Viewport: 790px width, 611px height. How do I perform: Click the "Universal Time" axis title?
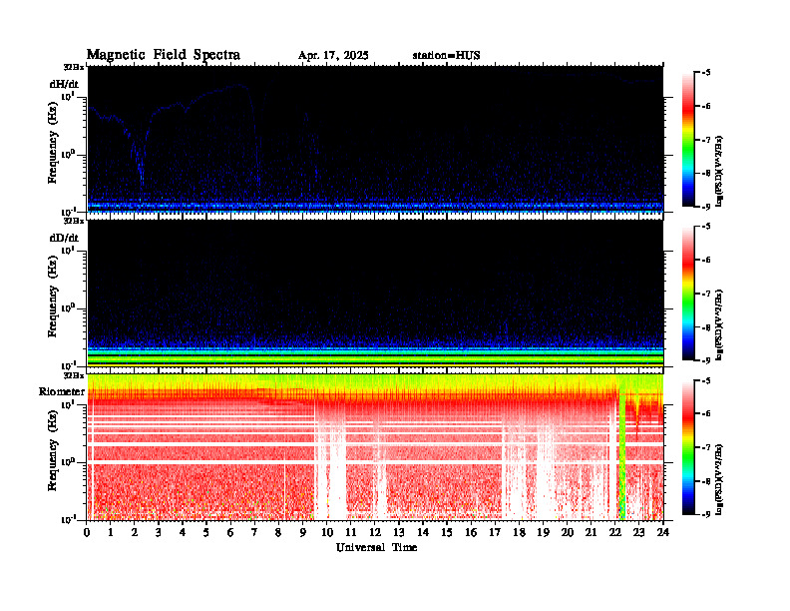tap(376, 547)
